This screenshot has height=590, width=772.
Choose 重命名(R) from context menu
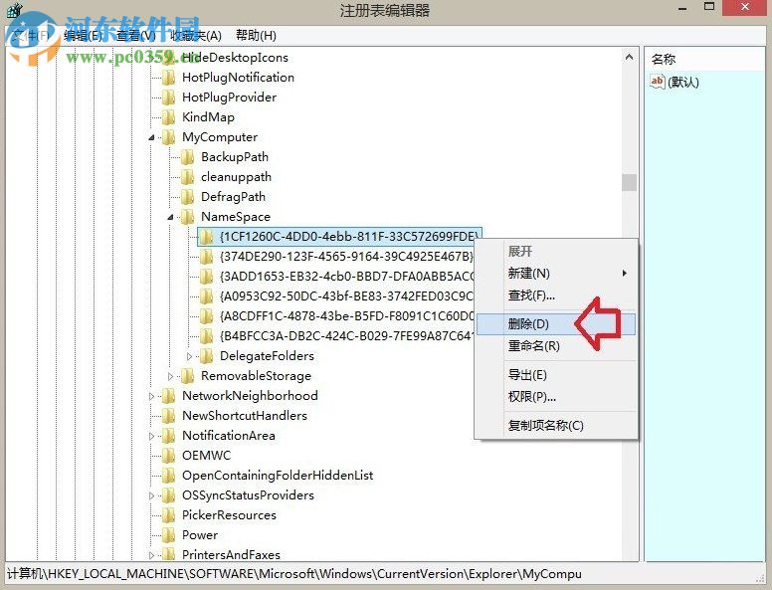pos(556,346)
